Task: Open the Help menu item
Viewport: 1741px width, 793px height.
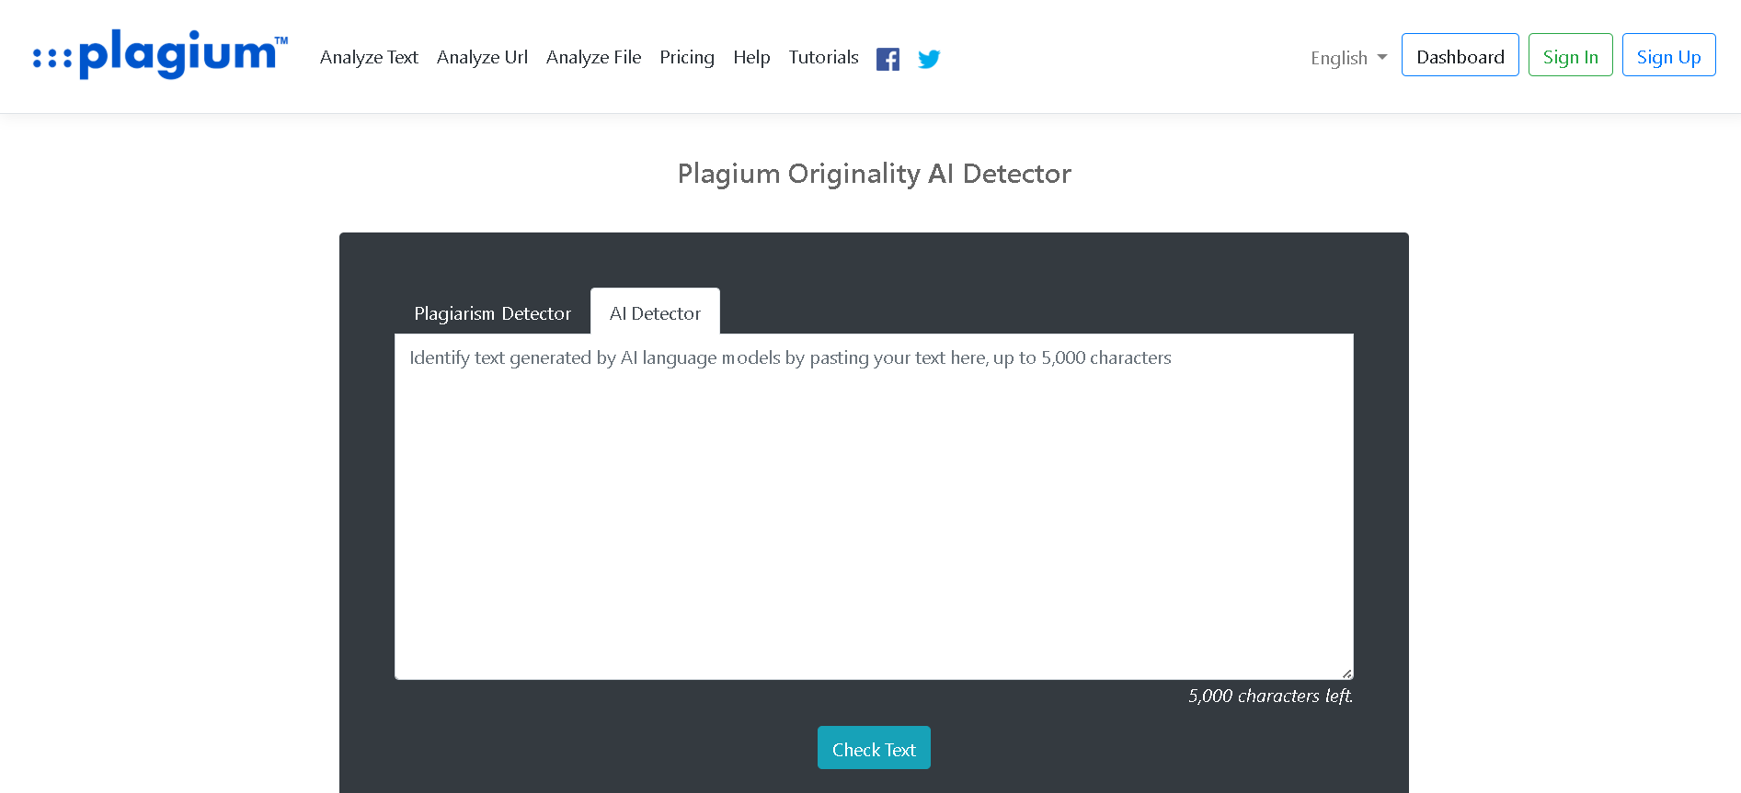Action: 751,57
